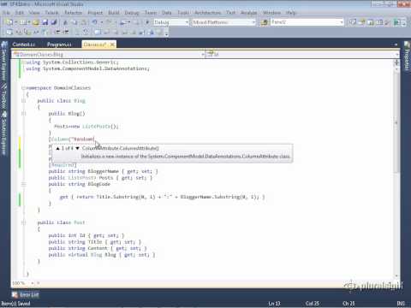Viewport: 411px width, 308px height.
Task: Click first icon right of Find box
Action: pyautogui.click(x=353, y=22)
